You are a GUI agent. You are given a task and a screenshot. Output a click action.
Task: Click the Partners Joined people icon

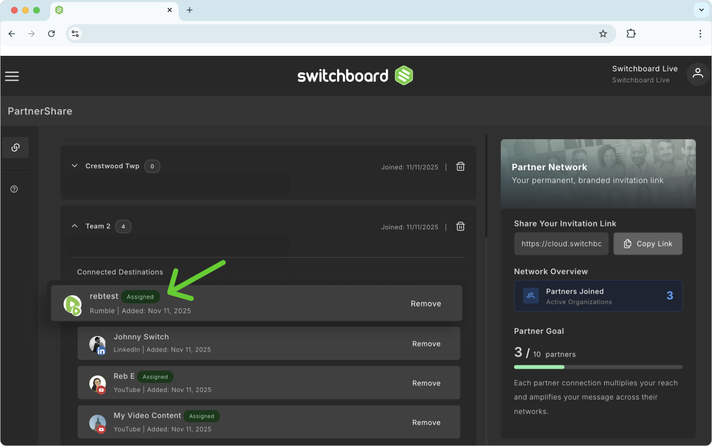click(x=531, y=296)
